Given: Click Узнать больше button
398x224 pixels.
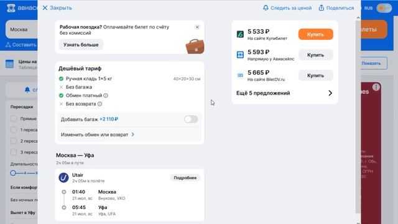Looking at the screenshot, I should [81, 45].
